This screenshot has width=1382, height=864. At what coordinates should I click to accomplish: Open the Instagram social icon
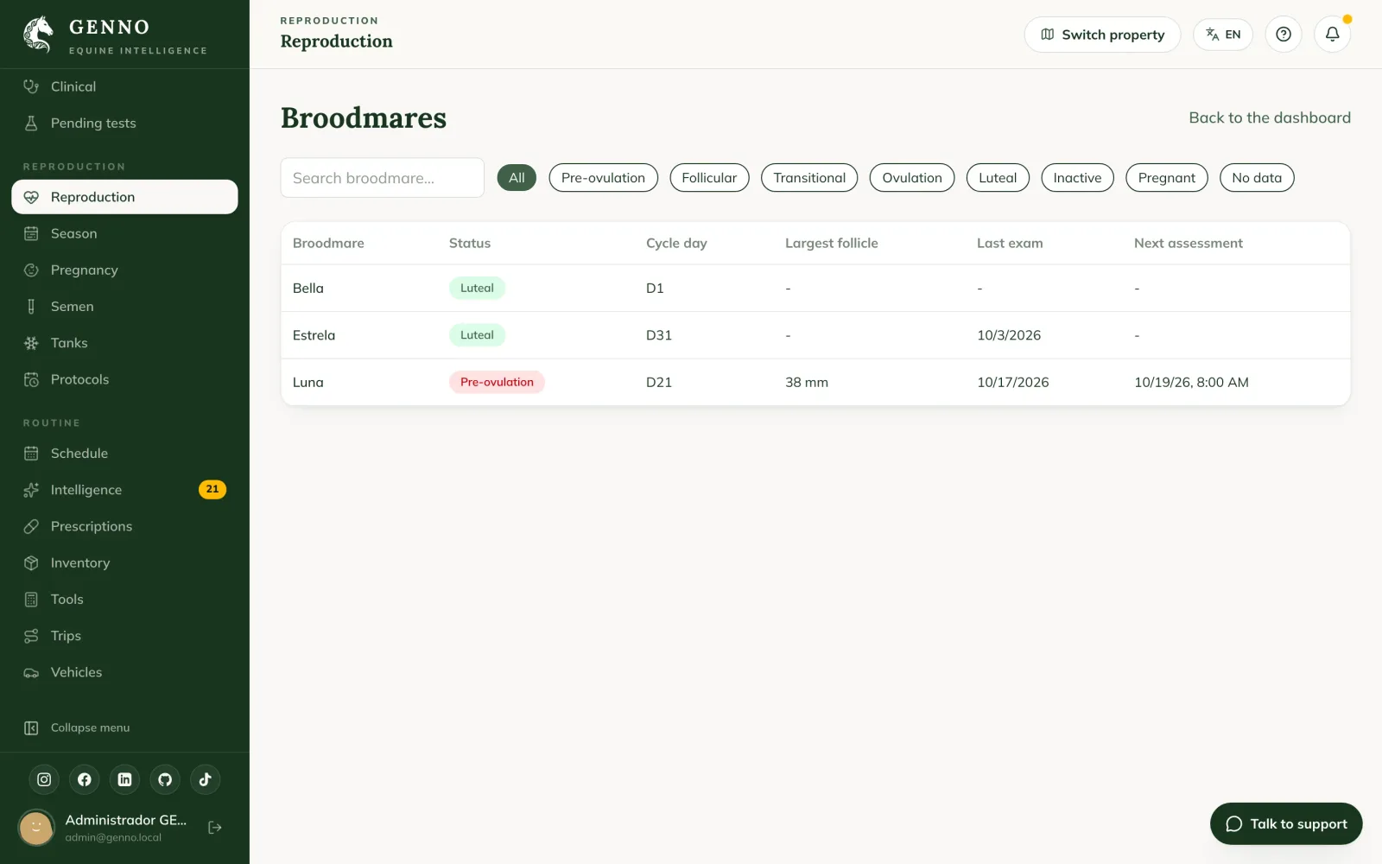[x=44, y=779]
